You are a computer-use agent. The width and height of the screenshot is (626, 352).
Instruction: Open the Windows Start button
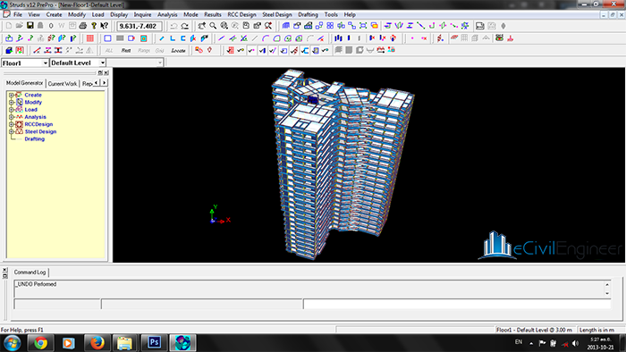coord(12,343)
